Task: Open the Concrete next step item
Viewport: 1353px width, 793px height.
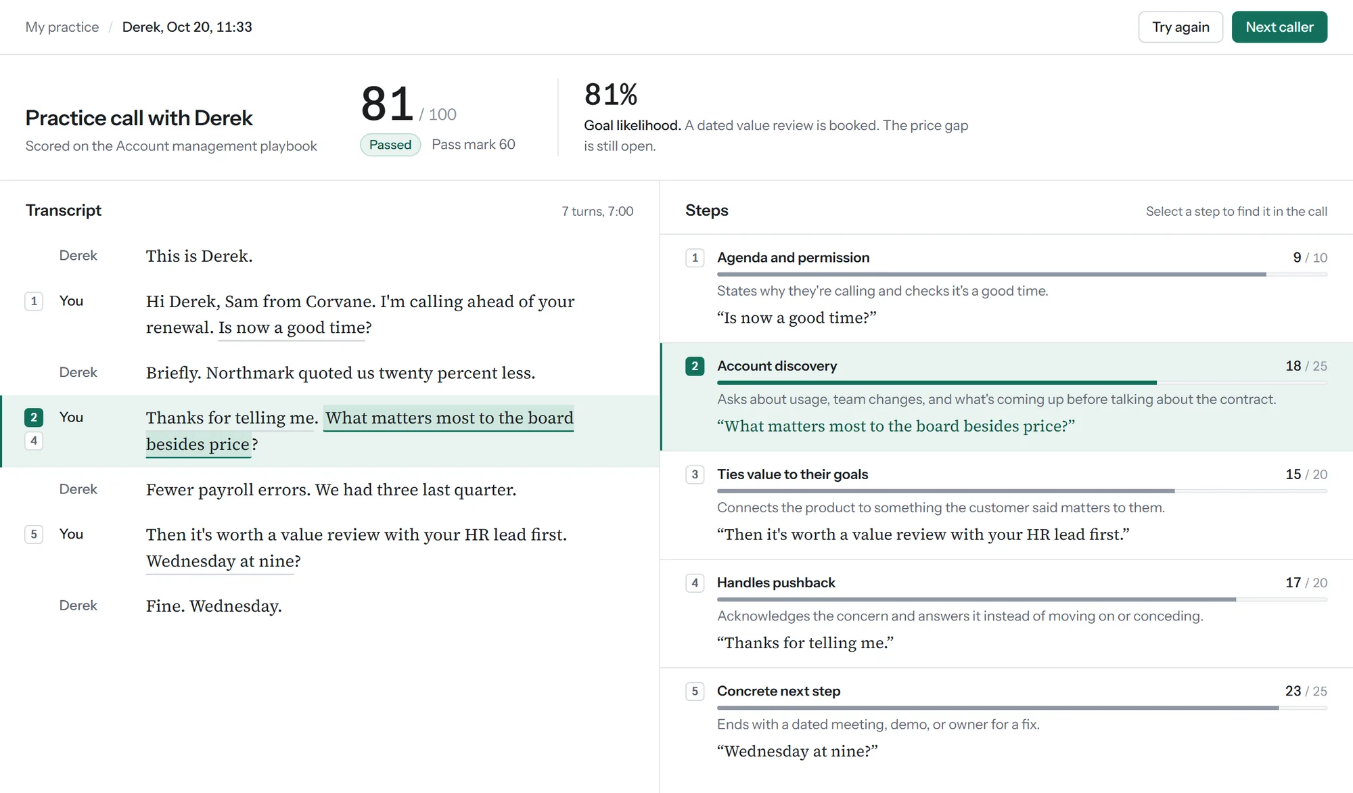Action: click(1007, 721)
